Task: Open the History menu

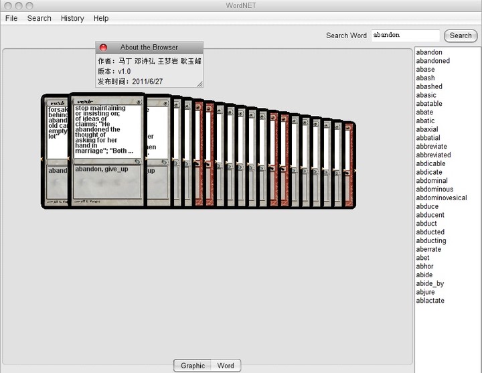Action: [x=72, y=19]
